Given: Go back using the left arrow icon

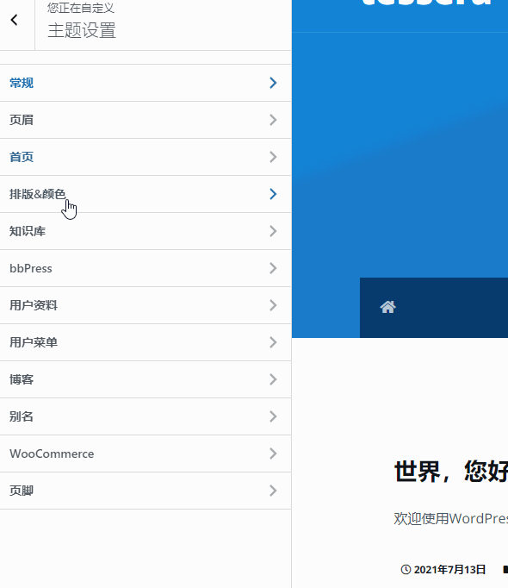Looking at the screenshot, I should point(15,20).
